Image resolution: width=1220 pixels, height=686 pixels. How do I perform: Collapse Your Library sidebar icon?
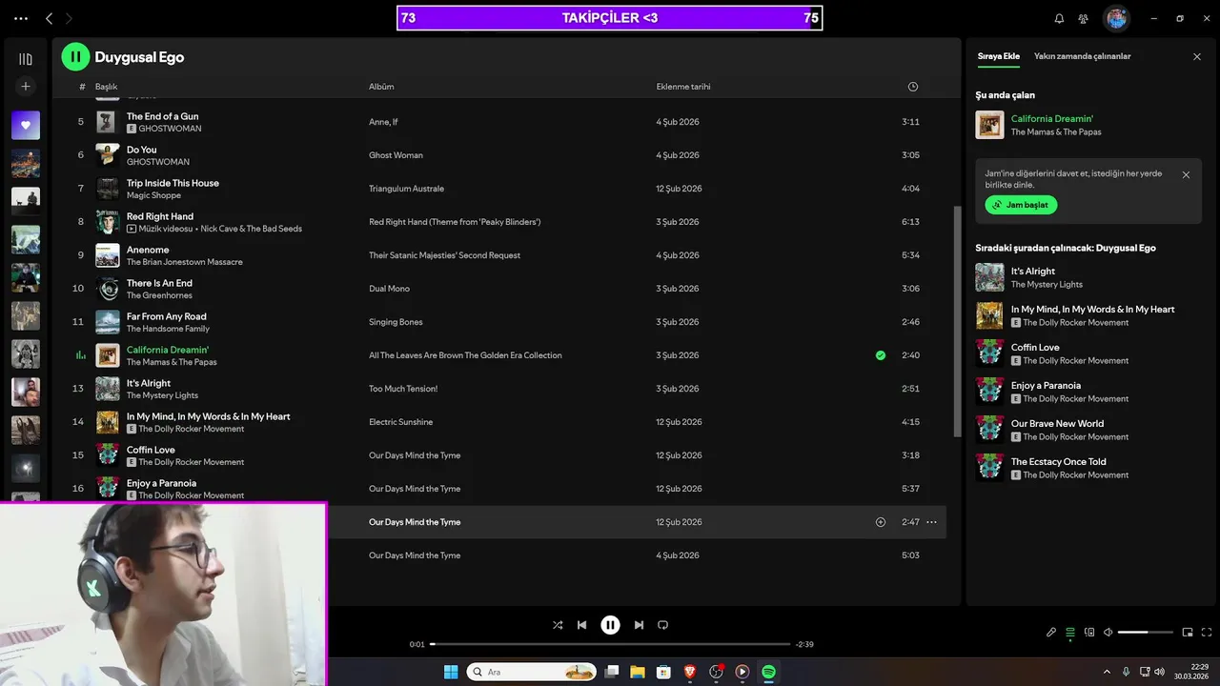pos(26,59)
